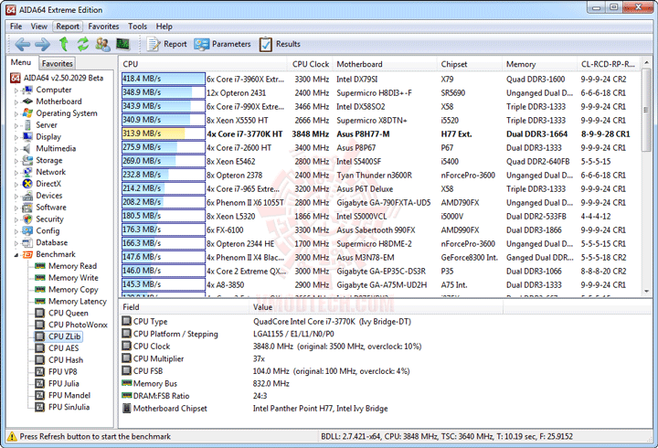Image resolution: width=658 pixels, height=448 pixels.
Task: Click the DirectX icon in tree
Action: click(x=27, y=184)
